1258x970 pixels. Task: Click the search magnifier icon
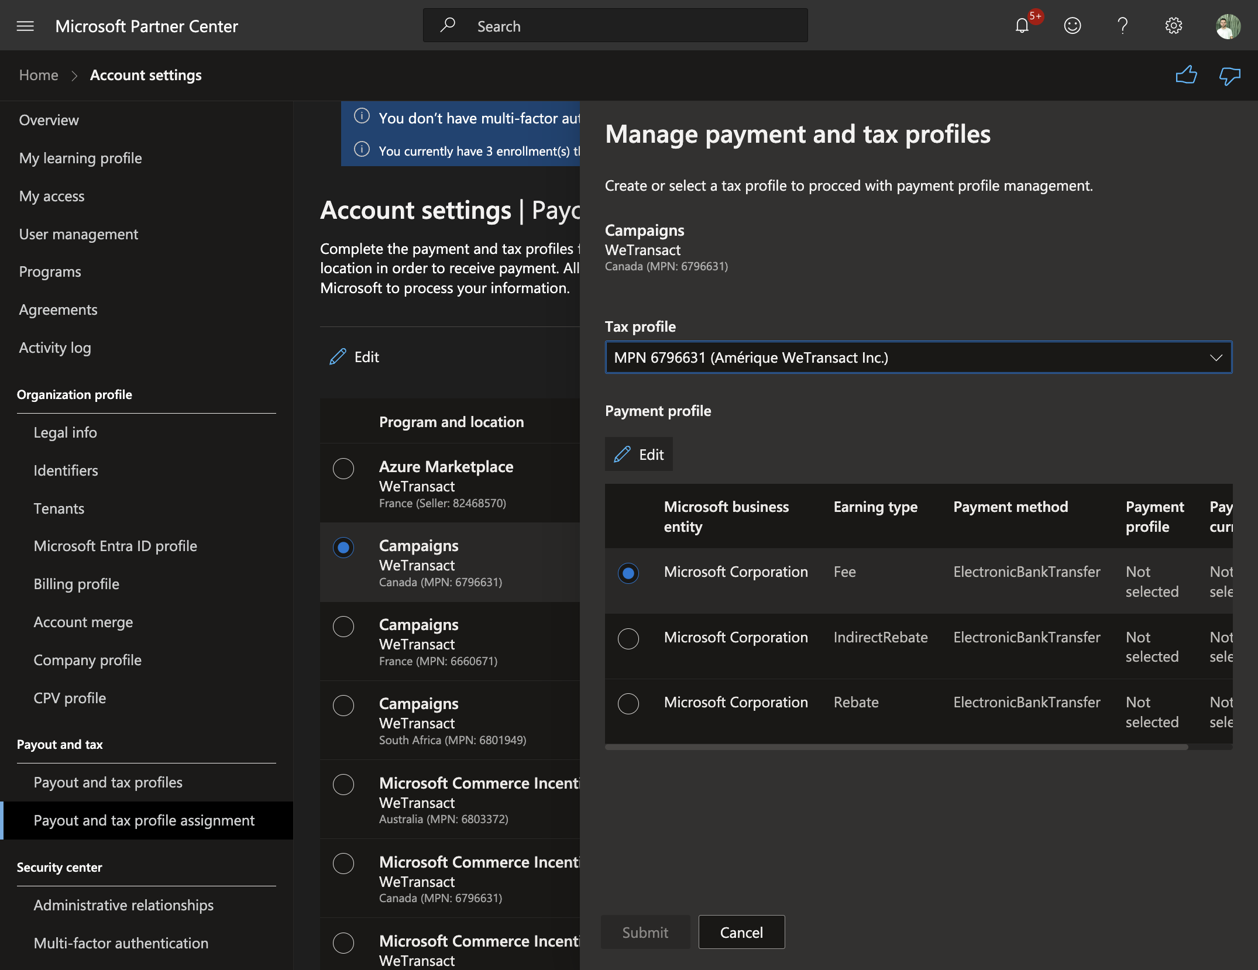click(448, 25)
